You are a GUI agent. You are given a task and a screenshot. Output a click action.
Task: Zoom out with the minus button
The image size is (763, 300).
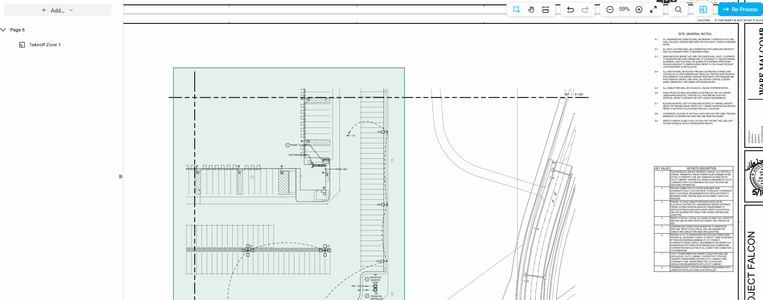tap(610, 9)
